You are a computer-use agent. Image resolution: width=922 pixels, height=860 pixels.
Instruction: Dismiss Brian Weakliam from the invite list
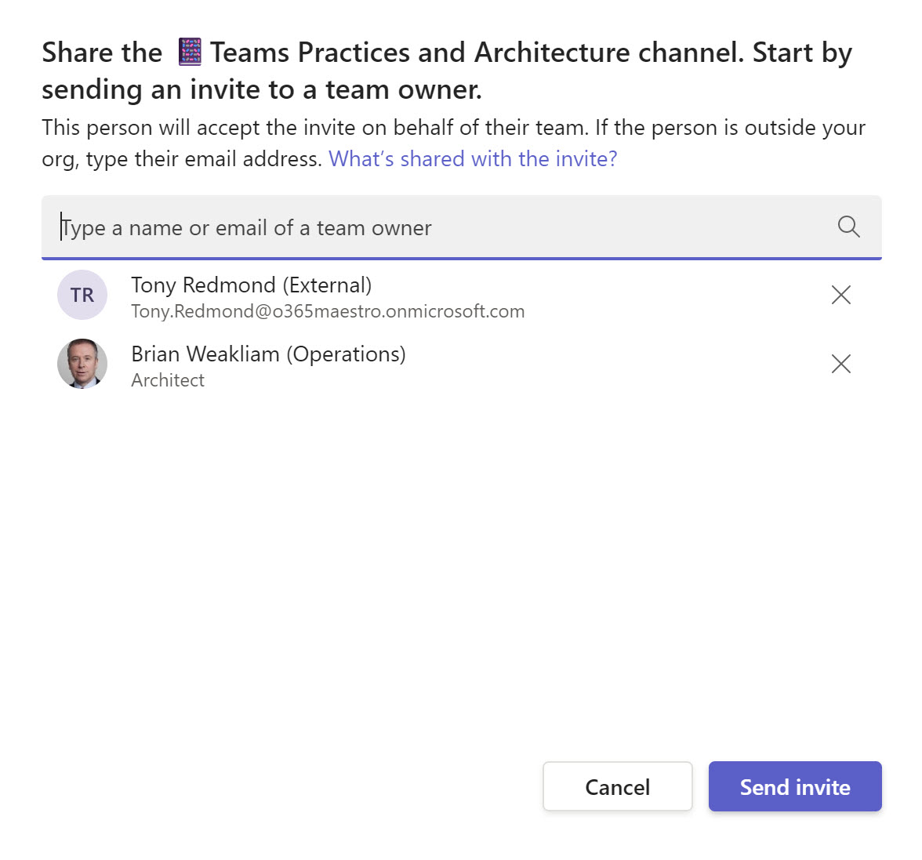pos(840,364)
